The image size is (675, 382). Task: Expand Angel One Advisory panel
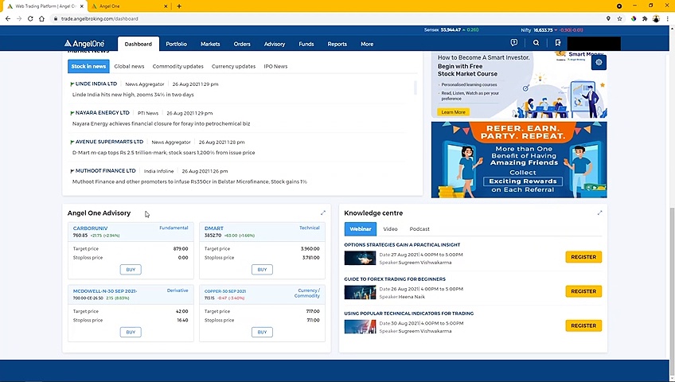tap(323, 212)
